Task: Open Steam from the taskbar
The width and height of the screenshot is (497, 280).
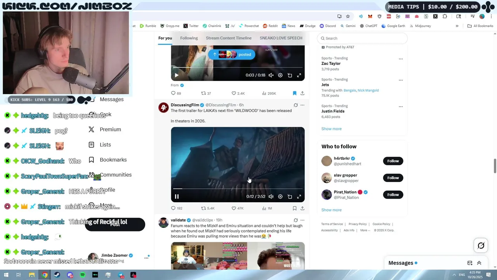Action: 57,275
